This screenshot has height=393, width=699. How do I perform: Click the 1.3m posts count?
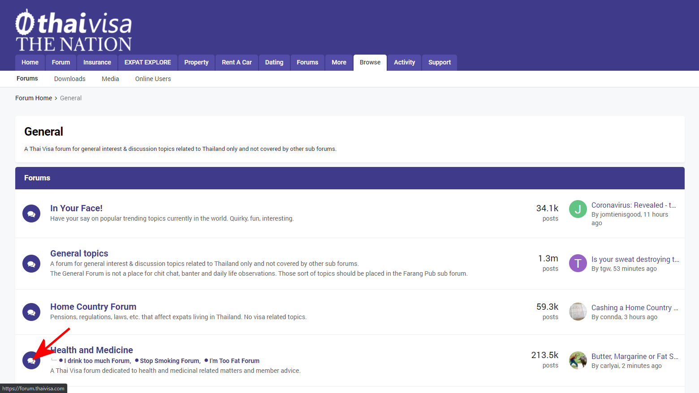pos(548,263)
